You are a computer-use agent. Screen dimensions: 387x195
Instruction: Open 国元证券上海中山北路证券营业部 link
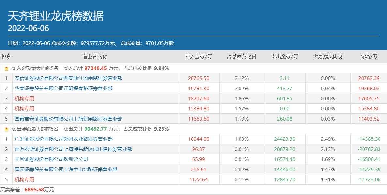pos(66,170)
